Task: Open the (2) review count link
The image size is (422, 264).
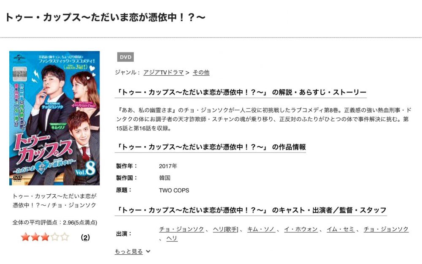Action: pyautogui.click(x=85, y=237)
